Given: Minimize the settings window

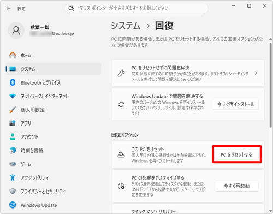Looking at the screenshot, I should pos(234,6).
